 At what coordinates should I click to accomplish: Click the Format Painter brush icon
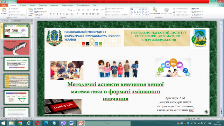click(x=9, y=15)
